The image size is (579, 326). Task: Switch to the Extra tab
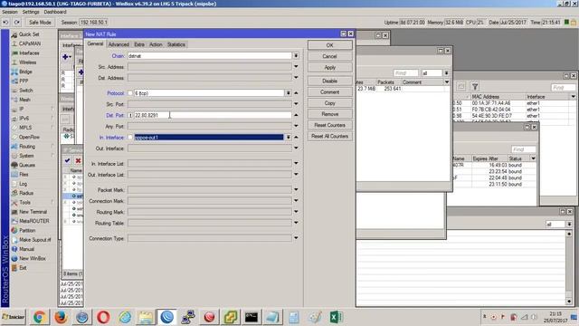point(139,44)
